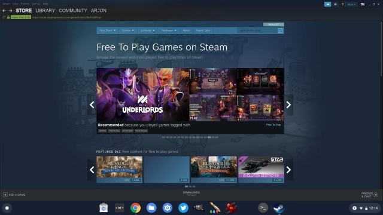383x215 pixels.
Task: Open the Help menu
Action: [45, 4]
